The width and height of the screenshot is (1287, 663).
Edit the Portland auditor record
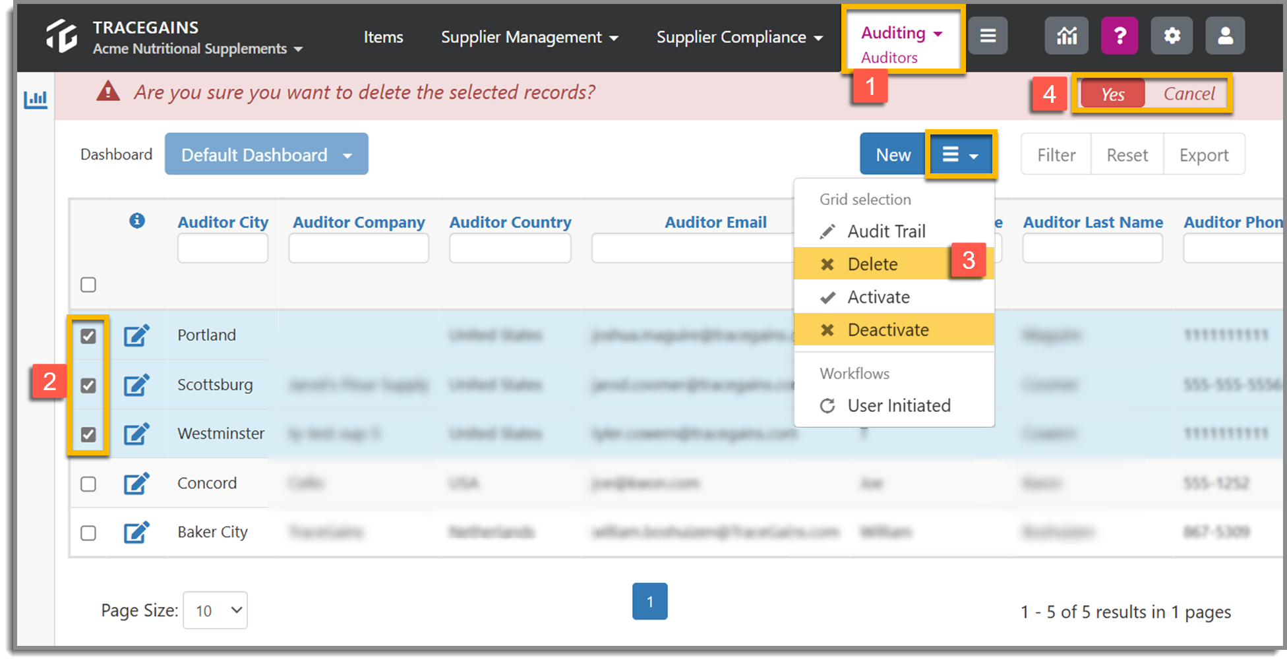pyautogui.click(x=136, y=335)
